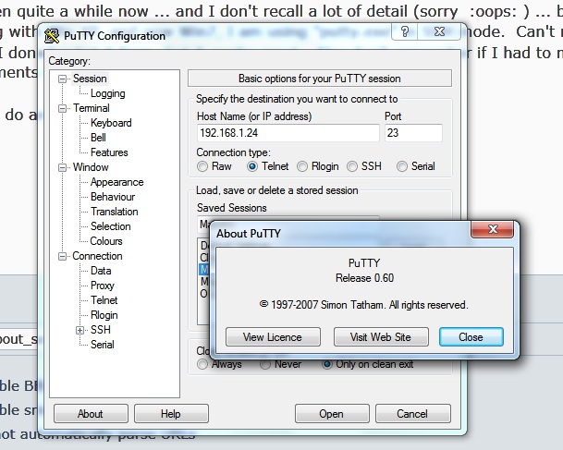
Task: Open the Bell settings category
Action: point(98,138)
